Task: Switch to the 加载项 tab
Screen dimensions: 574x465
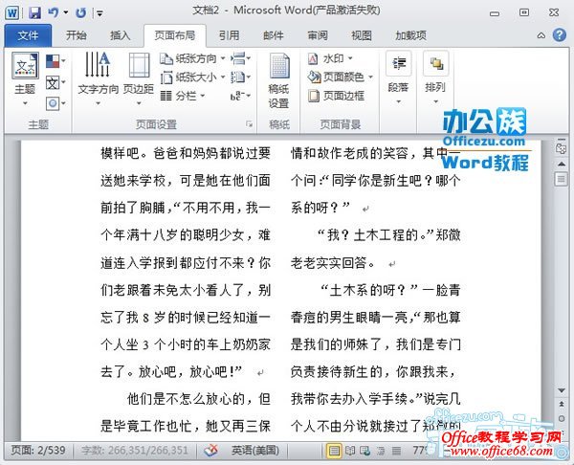Action: [x=410, y=35]
